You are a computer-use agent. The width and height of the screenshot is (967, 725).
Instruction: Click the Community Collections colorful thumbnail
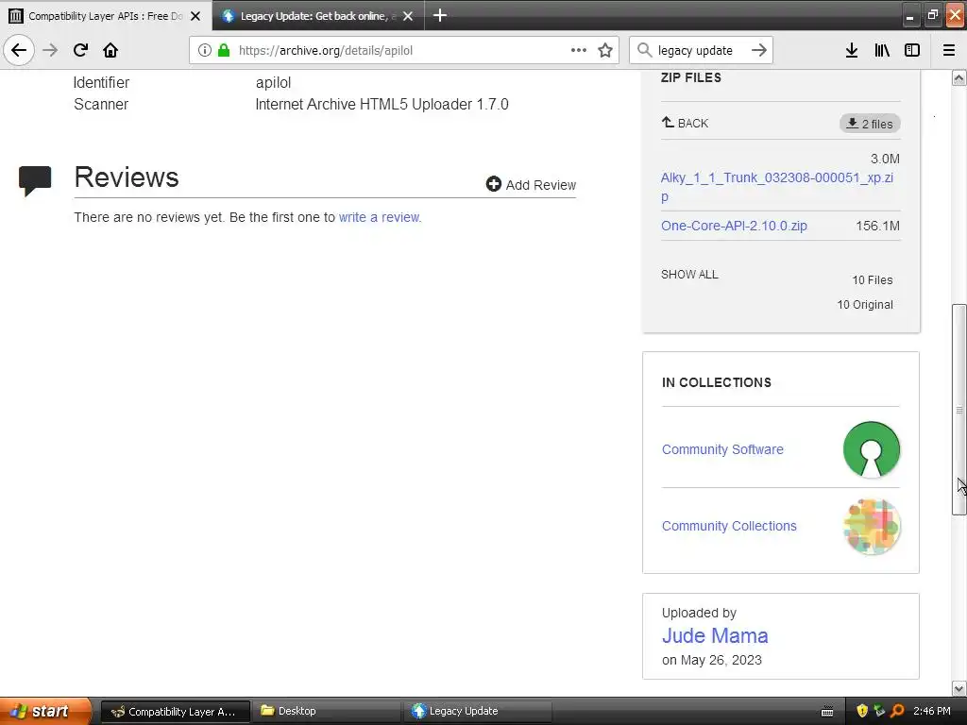872,527
